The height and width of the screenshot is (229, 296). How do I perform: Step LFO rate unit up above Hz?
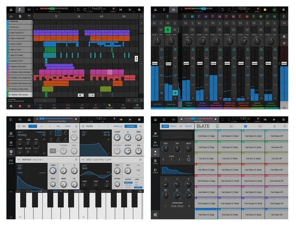pos(138,165)
